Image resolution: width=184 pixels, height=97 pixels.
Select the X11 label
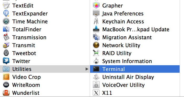click(x=107, y=93)
